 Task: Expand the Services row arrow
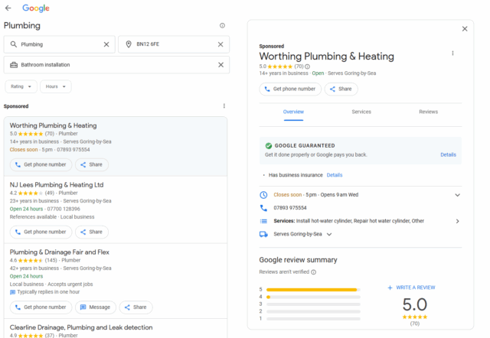457,221
